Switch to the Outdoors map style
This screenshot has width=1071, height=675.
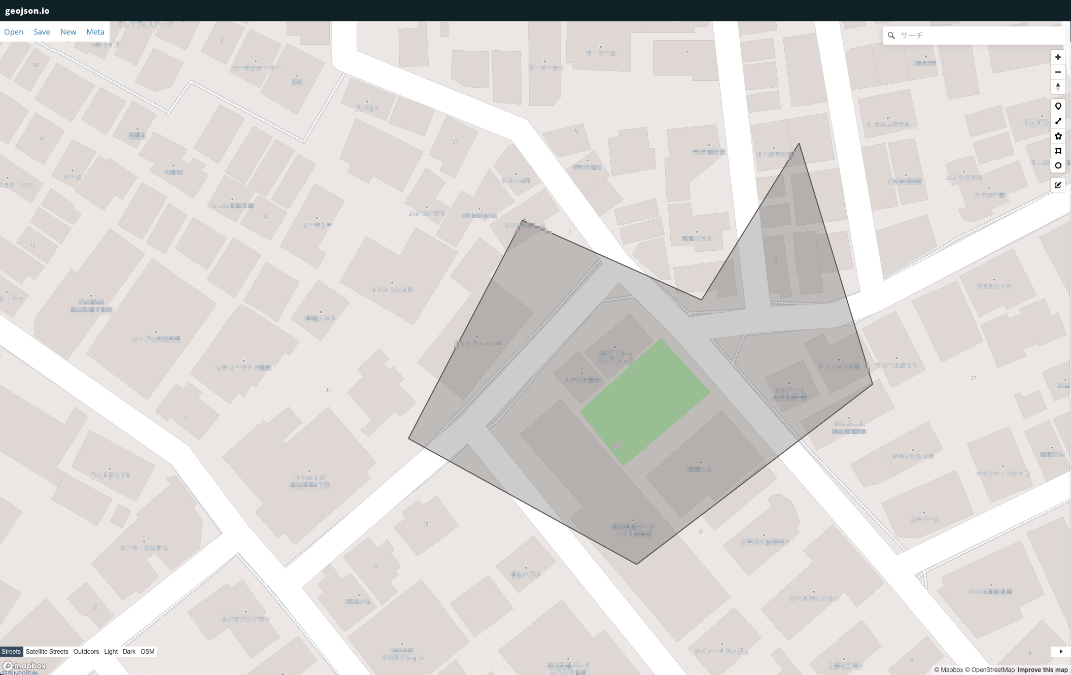(x=86, y=652)
